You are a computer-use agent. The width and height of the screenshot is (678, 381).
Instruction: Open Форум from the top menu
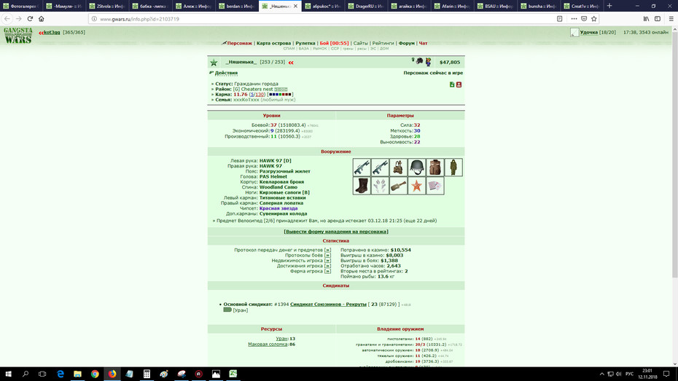(x=407, y=43)
